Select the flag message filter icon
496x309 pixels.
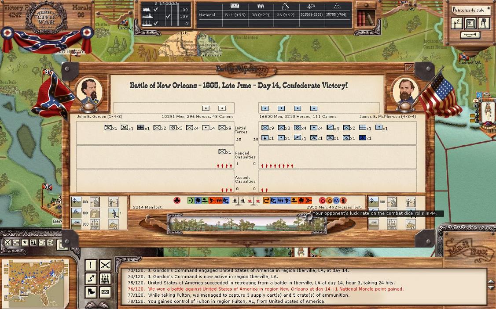91,292
